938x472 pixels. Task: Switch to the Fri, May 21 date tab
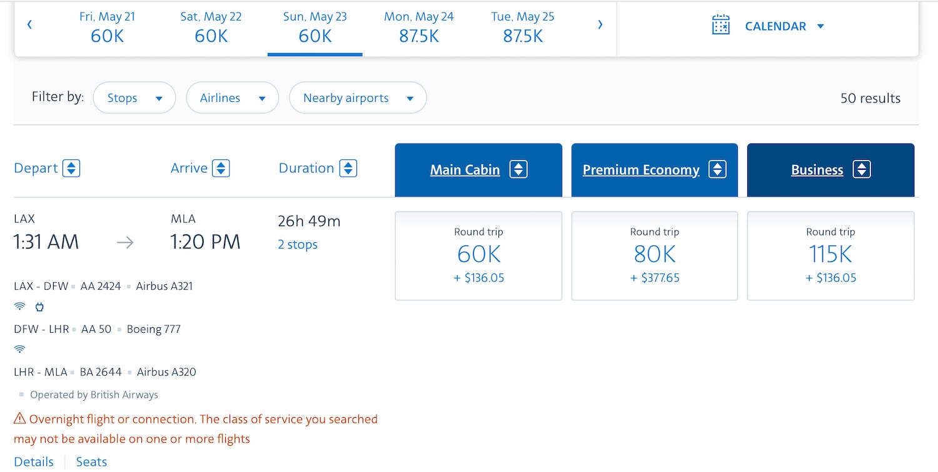pyautogui.click(x=108, y=26)
